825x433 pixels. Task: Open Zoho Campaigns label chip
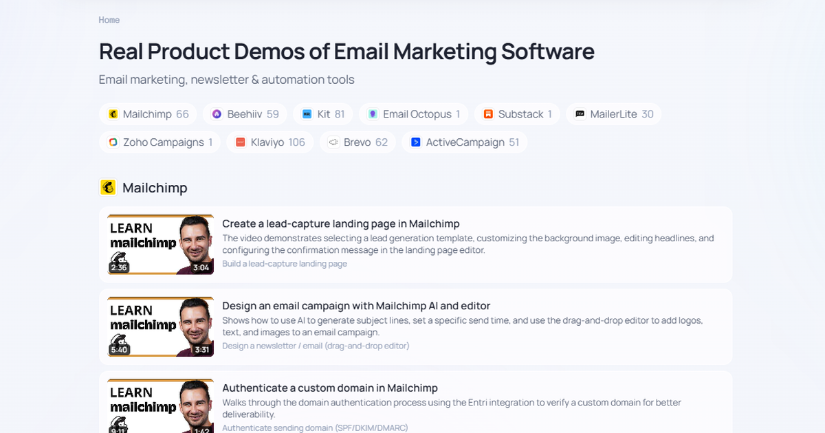tap(164, 142)
